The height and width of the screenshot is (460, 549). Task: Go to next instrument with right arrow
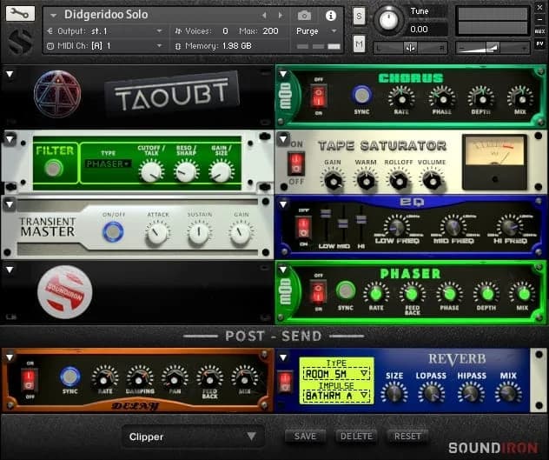click(x=280, y=16)
